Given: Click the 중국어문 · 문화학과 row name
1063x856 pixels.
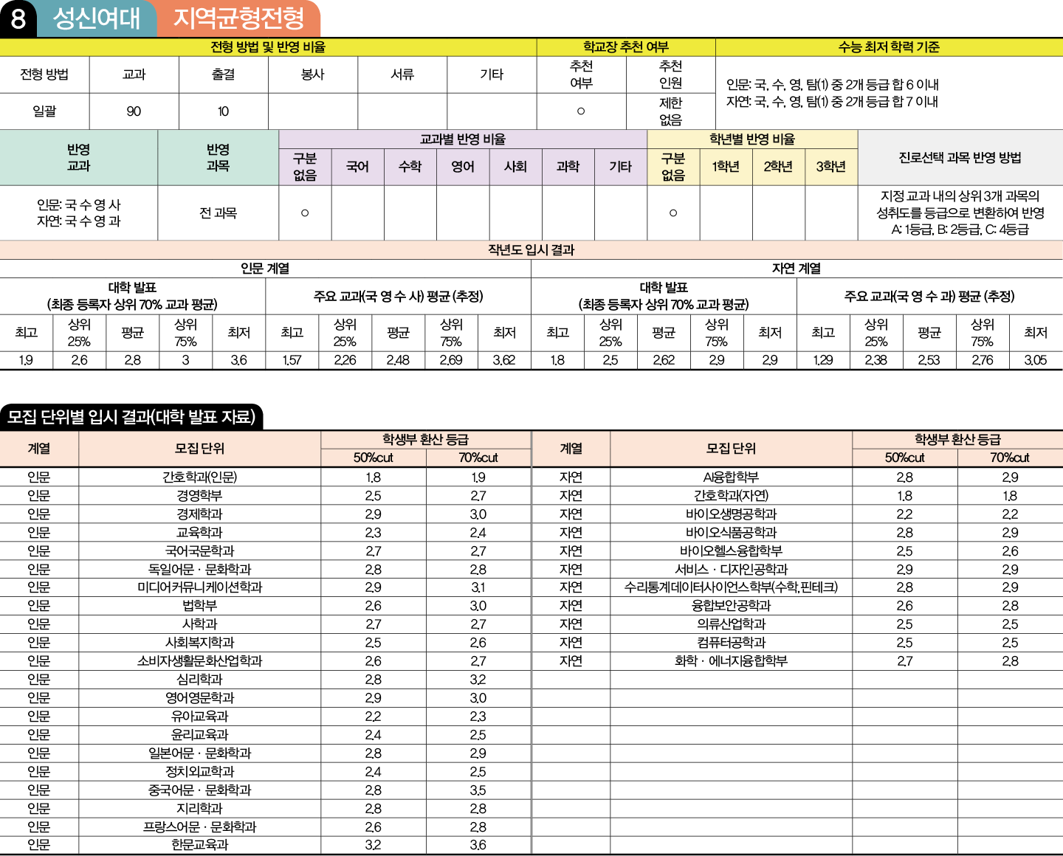Looking at the screenshot, I should (199, 790).
